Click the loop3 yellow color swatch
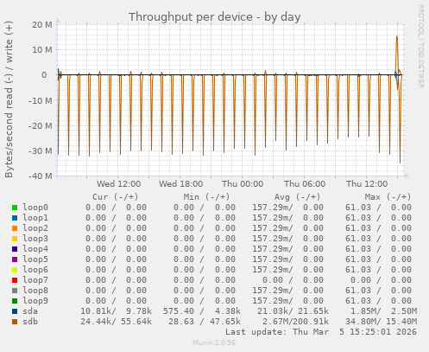This screenshot has height=352, width=429. (x=15, y=239)
